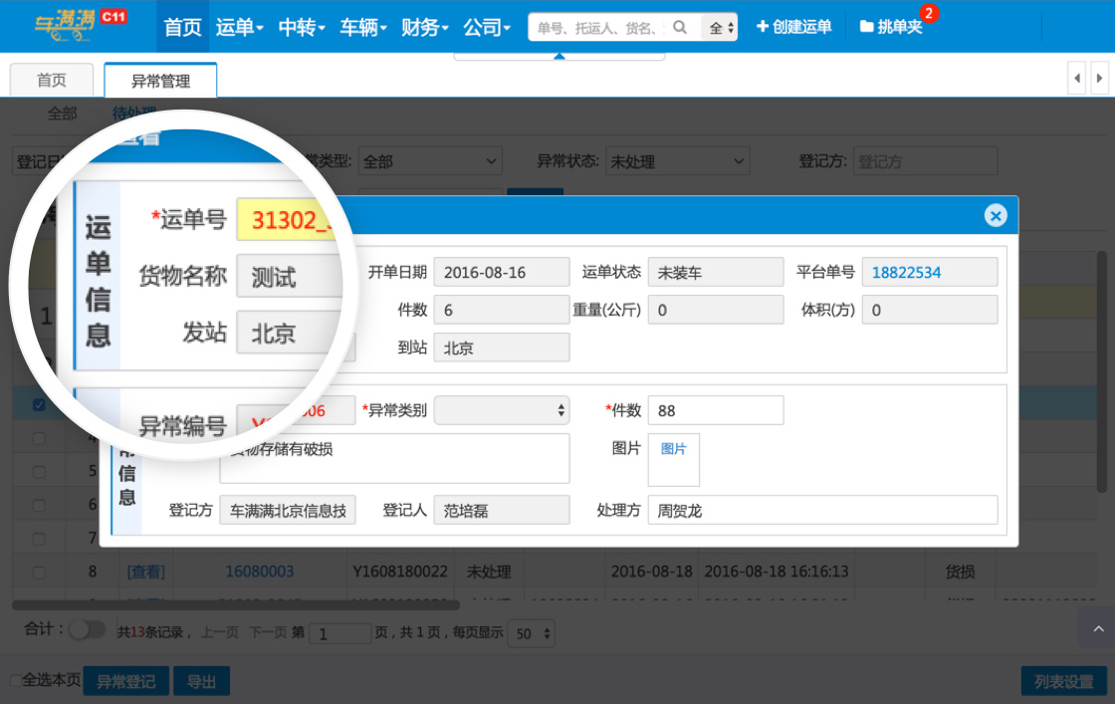Close the waybill detail dialog

point(995,215)
